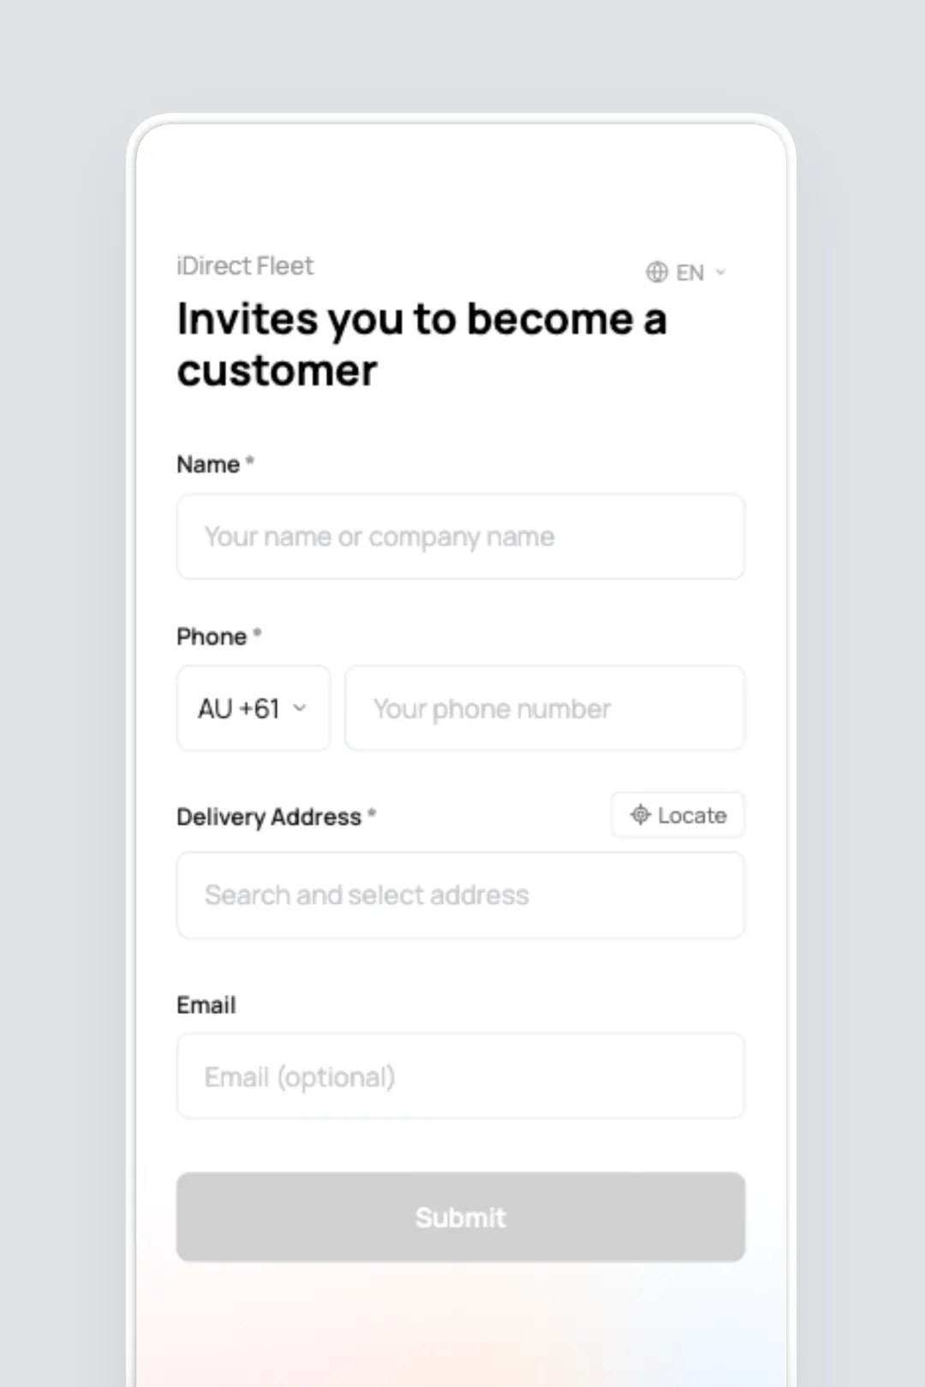The image size is (925, 1387).
Task: Click the Email (optional) input
Action: tap(461, 1076)
